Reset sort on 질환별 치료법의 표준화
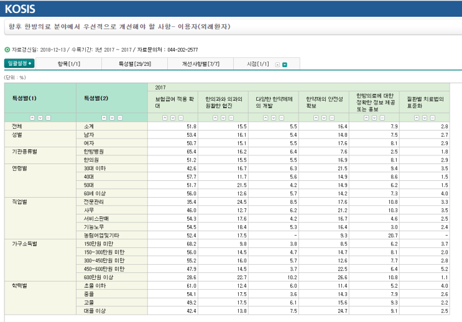The image size is (462, 322). point(433,118)
